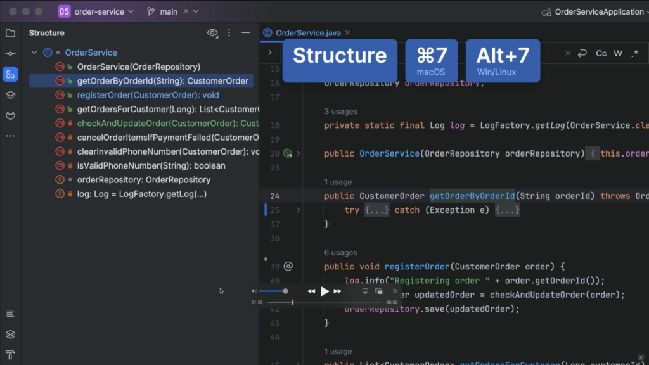Screen dimensions: 649x365
Task: Toggle Words W search option
Action: pos(618,53)
